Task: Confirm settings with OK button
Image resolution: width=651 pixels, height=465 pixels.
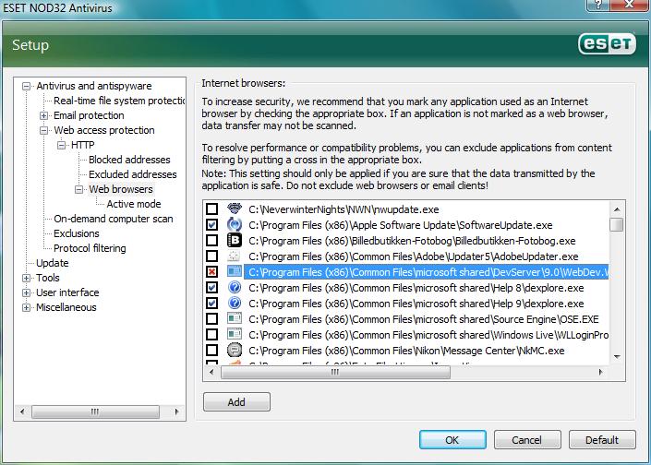Action: [x=452, y=440]
